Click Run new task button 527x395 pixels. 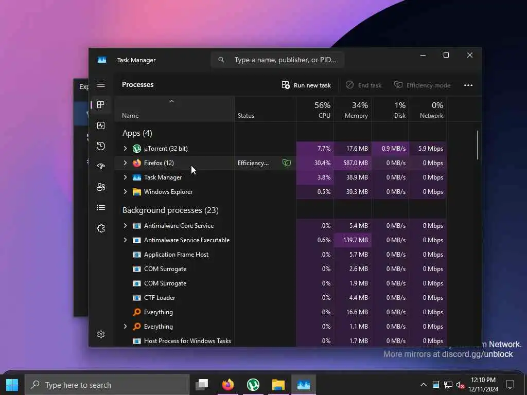coord(306,85)
